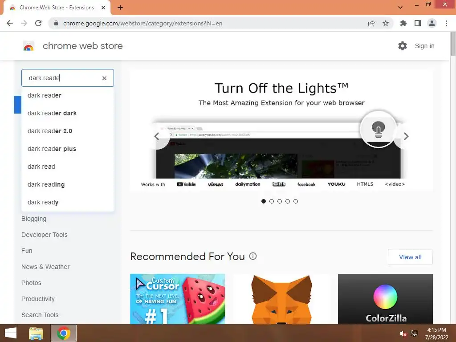Choose the 'dark ready' suggestion
The image size is (456, 342).
[x=68, y=202]
